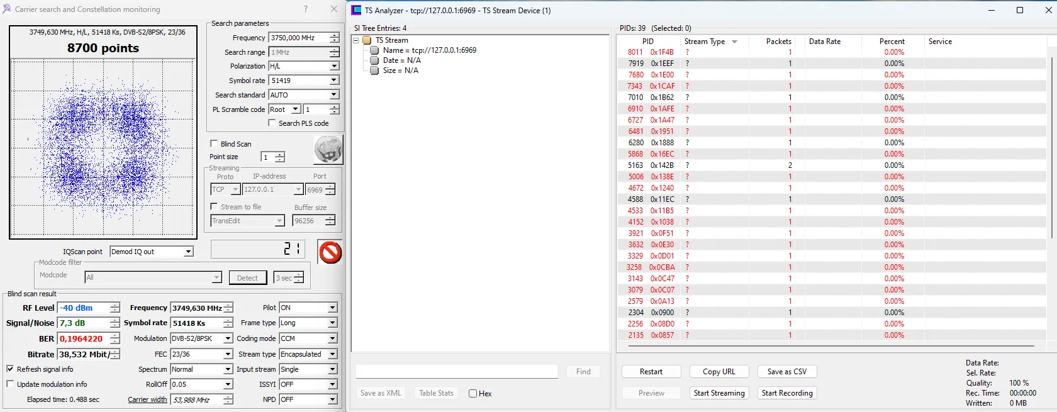The width and height of the screenshot is (1057, 412).
Task: Sort by the PID column header
Action: pos(648,42)
